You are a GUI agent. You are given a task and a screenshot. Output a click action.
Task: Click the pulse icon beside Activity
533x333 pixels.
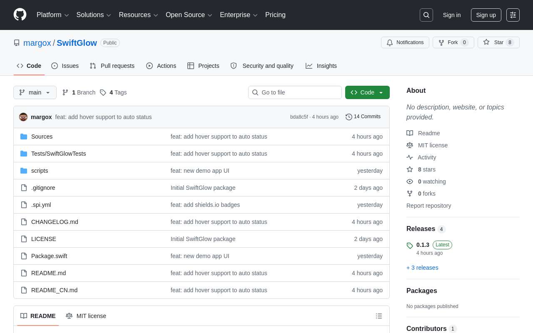410,157
